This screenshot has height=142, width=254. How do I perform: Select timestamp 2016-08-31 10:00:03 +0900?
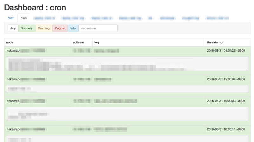(226, 101)
